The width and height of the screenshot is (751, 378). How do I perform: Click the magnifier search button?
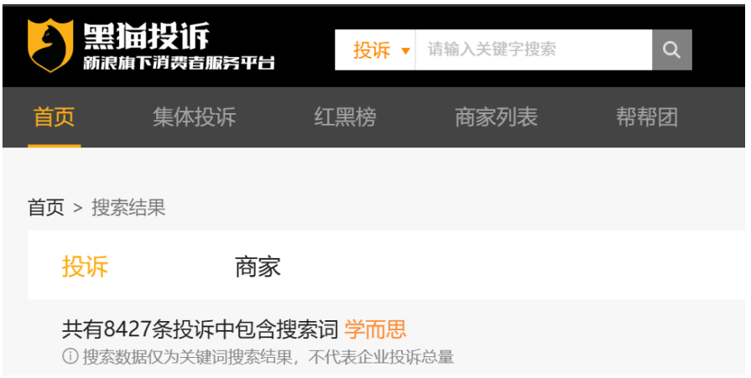coord(671,49)
